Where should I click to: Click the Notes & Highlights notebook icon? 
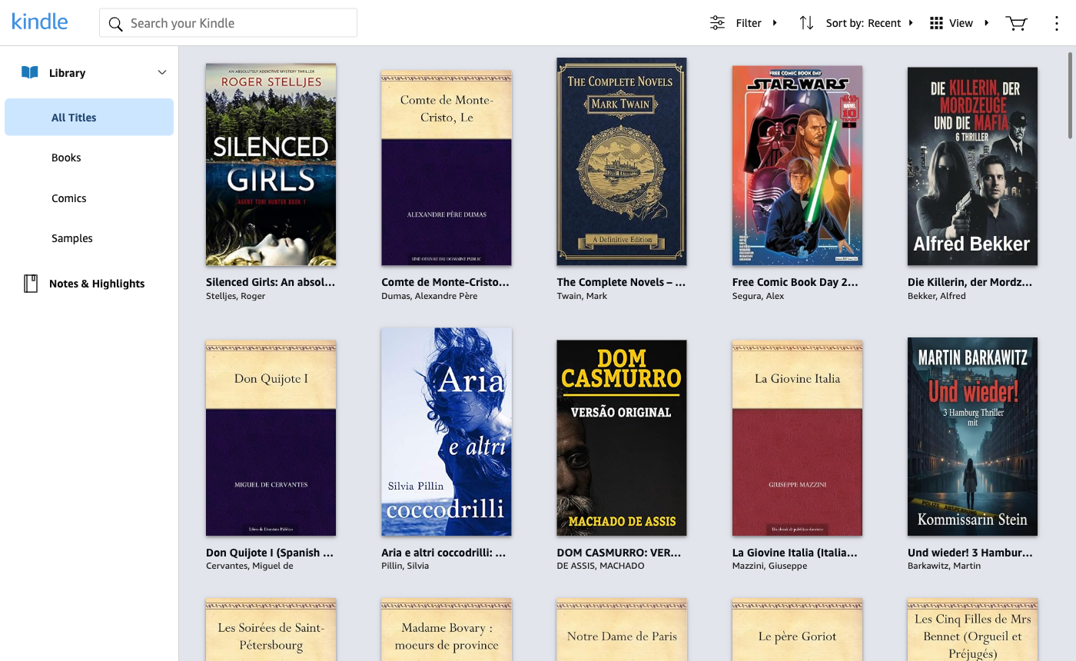[31, 284]
